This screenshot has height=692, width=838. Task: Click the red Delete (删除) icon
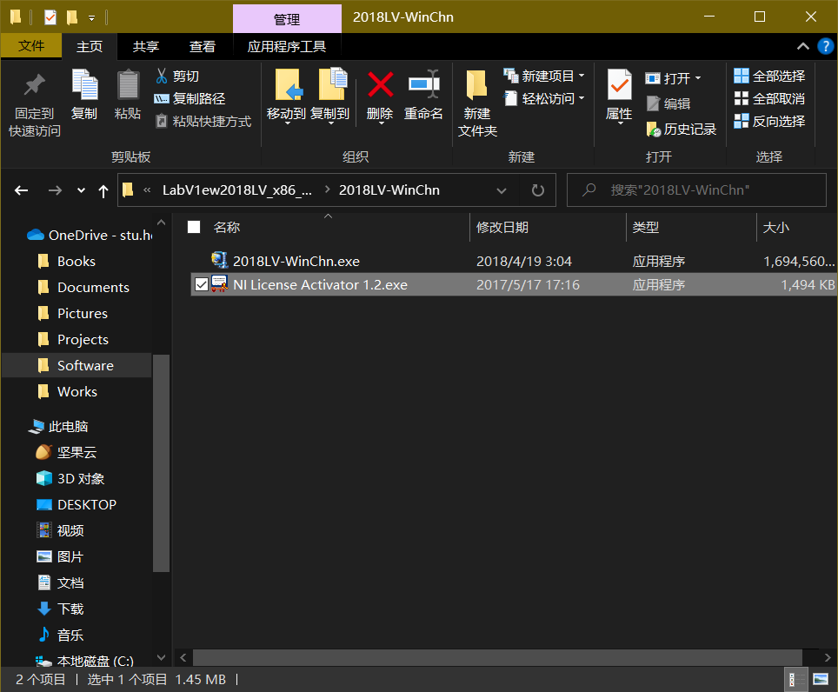point(380,85)
